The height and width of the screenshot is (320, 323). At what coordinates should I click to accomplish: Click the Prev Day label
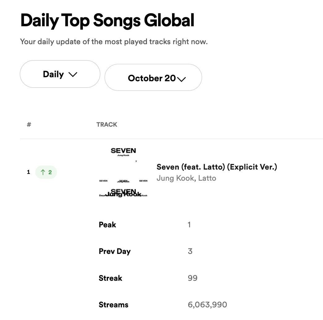pyautogui.click(x=114, y=251)
